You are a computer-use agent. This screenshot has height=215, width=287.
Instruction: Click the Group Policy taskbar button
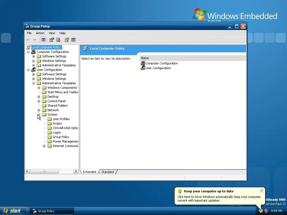pyautogui.click(x=52, y=211)
